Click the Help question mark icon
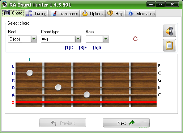This screenshot has height=133, width=183. 110,13
